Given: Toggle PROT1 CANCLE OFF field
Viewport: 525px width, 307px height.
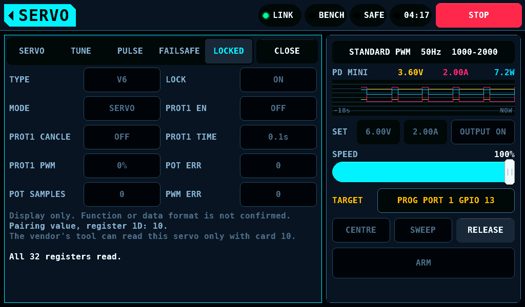Looking at the screenshot, I should tap(122, 137).
